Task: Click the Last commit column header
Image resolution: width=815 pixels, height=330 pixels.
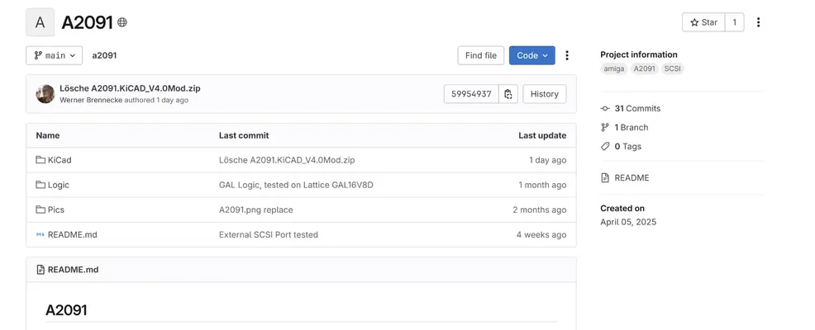Action: (x=244, y=135)
